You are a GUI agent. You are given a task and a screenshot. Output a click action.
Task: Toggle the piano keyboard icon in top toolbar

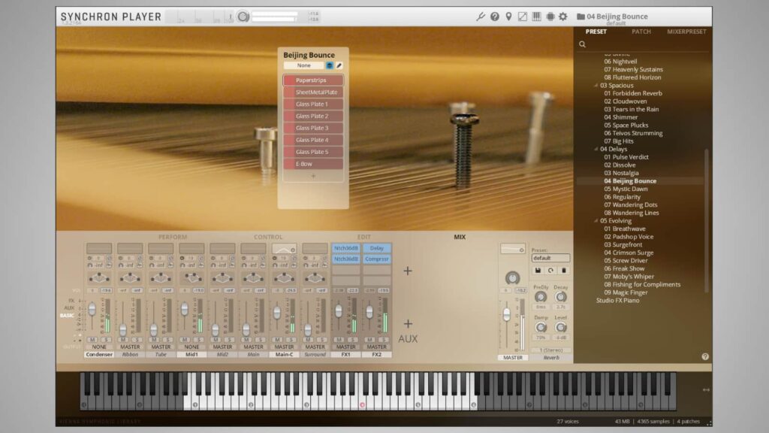[536, 17]
